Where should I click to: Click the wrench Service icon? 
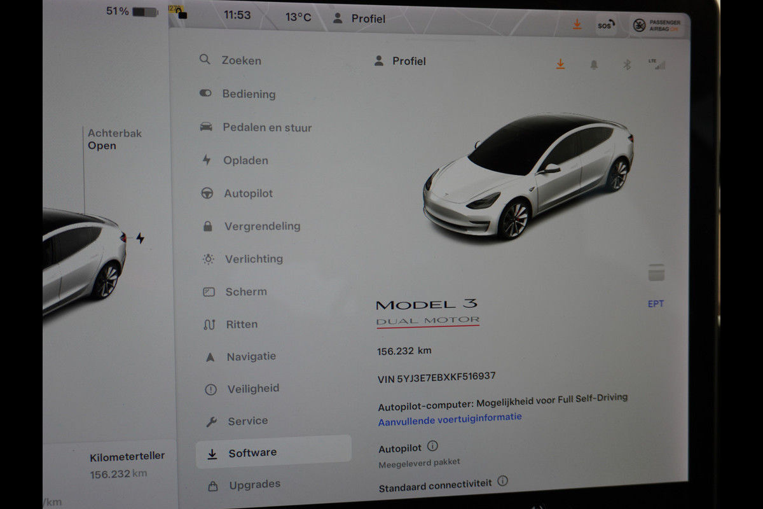coord(212,422)
